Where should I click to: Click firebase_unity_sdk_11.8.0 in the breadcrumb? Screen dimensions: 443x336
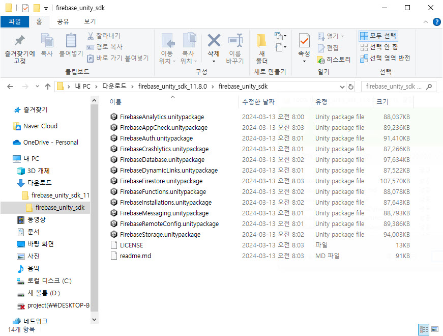172,86
